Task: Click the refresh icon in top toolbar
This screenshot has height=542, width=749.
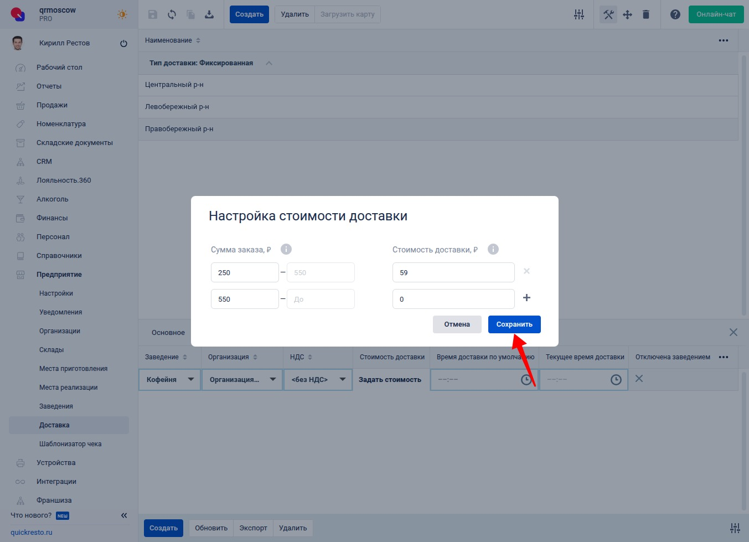Action: pos(172,14)
